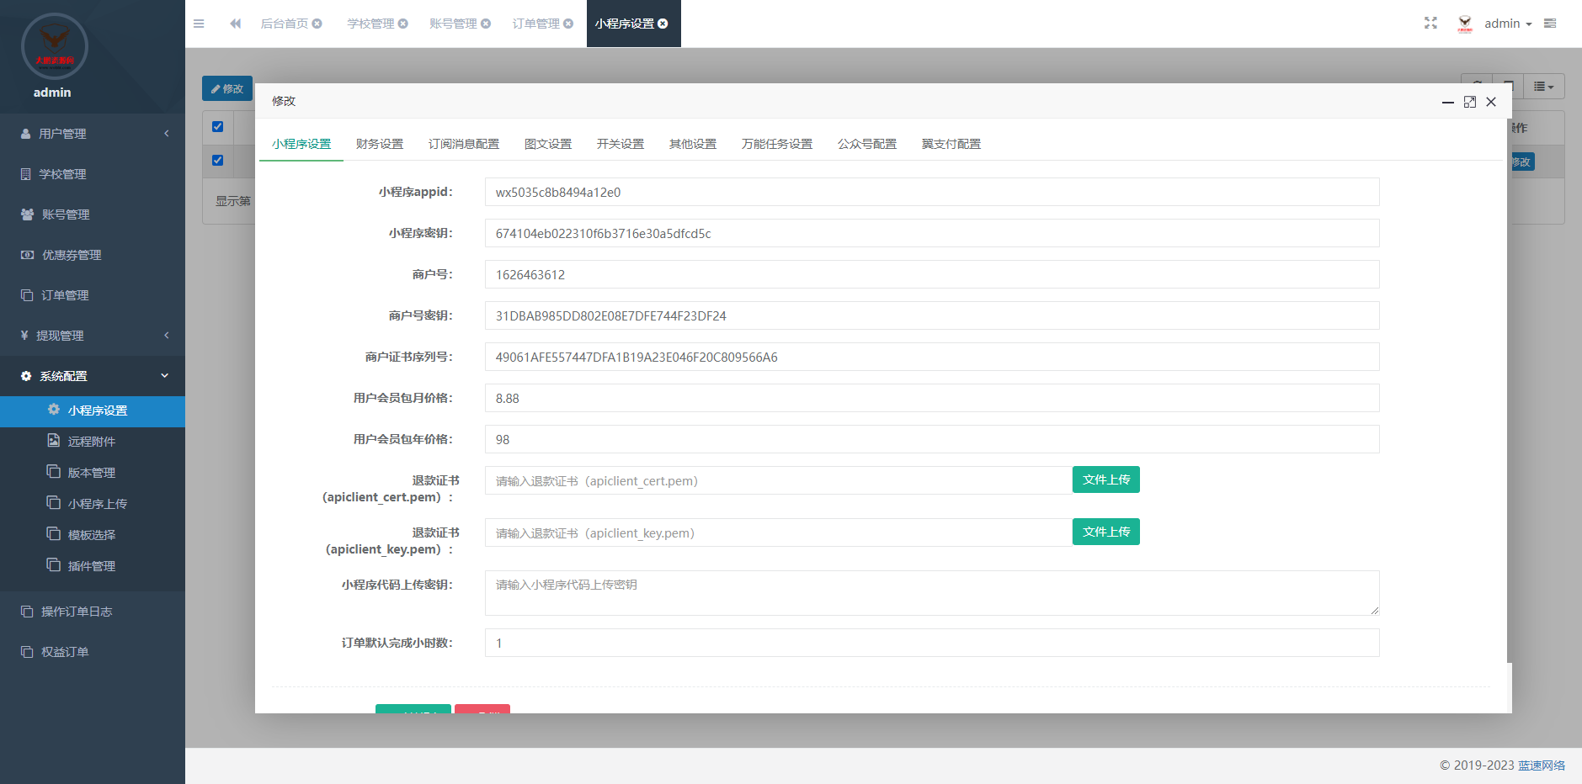1582x784 pixels.
Task: Open 优惠券管理 from the sidebar
Action: tap(72, 255)
